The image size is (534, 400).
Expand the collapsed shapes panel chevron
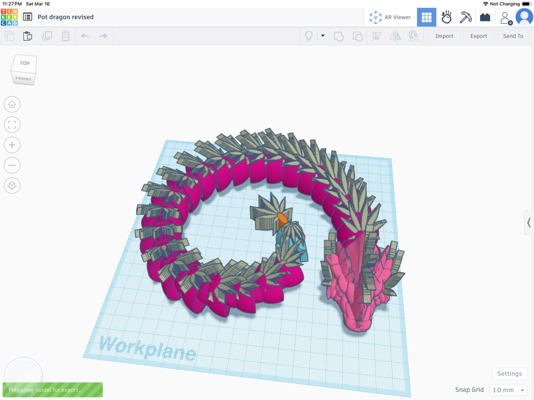pyautogui.click(x=529, y=223)
